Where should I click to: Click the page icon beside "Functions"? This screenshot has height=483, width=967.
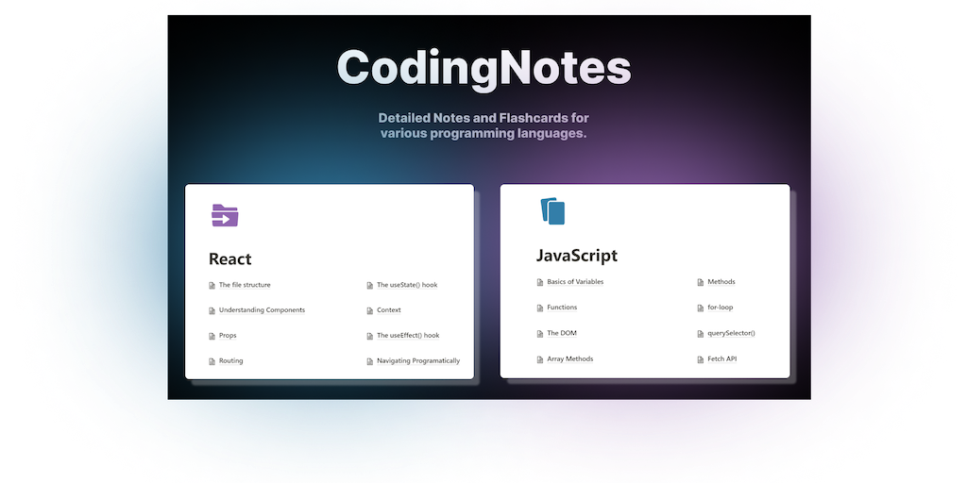540,308
